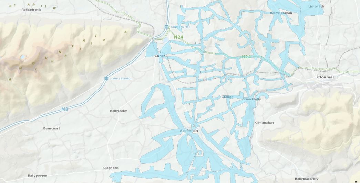This screenshot has width=360, height=183.
Task: Click the Ballymacarbry label
Action: click(307, 179)
